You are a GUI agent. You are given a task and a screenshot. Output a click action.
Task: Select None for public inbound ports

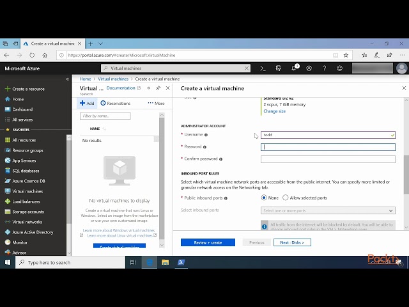click(264, 198)
